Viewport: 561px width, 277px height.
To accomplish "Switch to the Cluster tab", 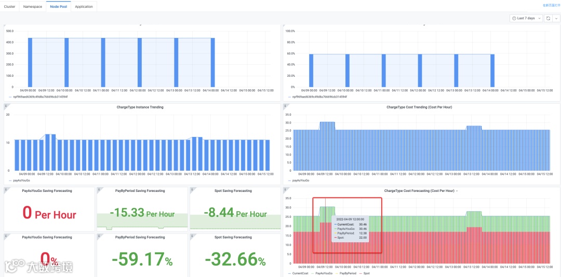I will (x=9, y=6).
